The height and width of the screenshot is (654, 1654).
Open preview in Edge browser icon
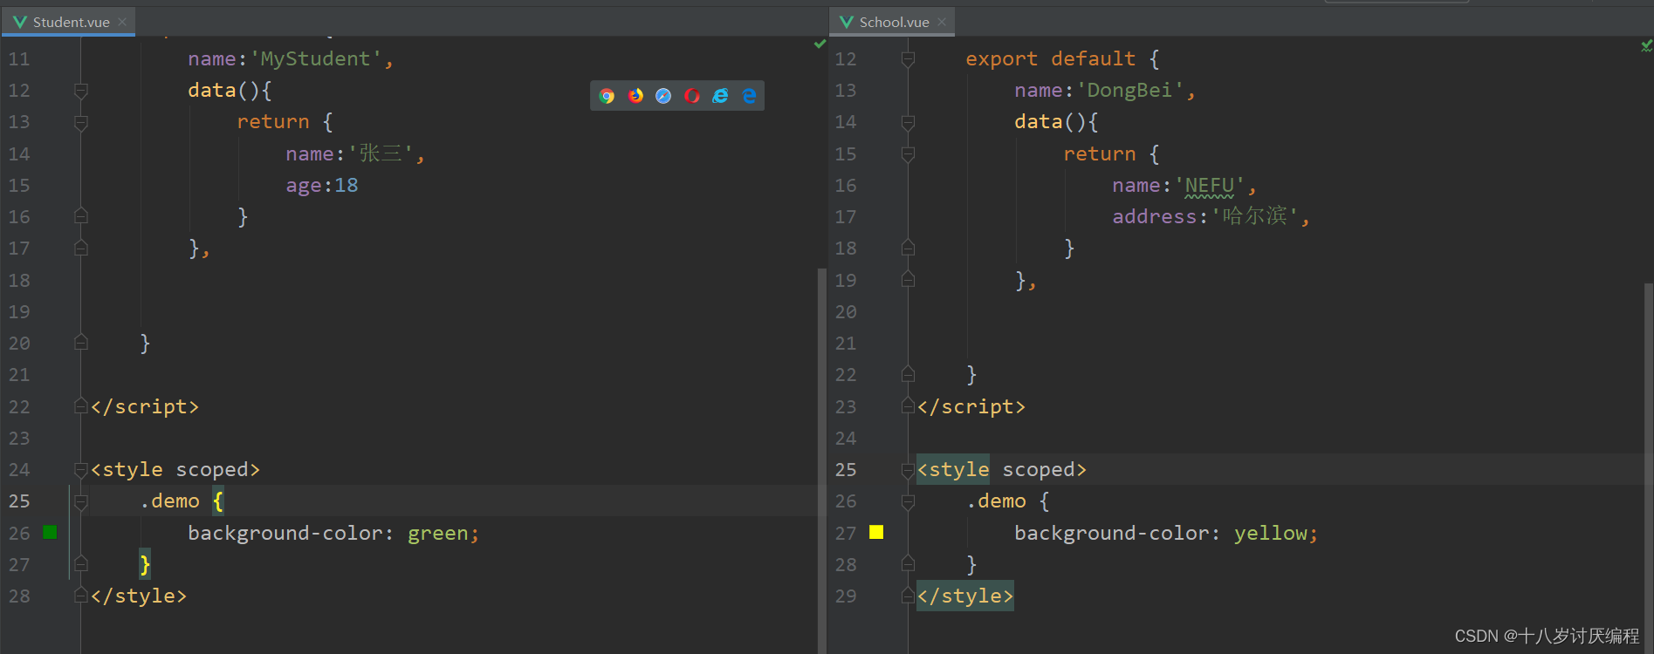pos(749,96)
